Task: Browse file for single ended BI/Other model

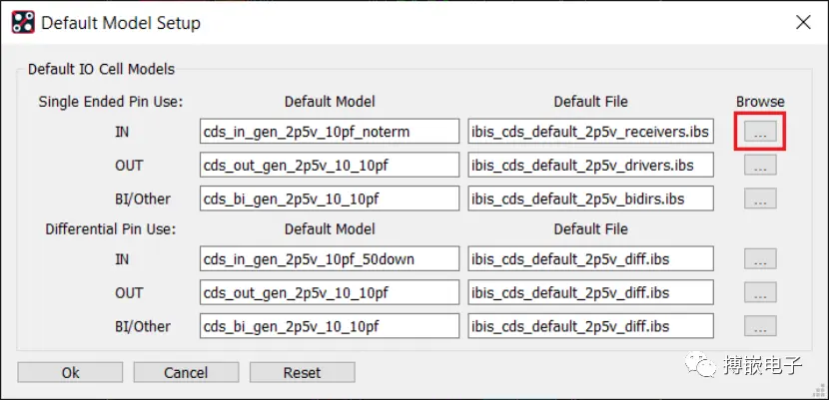Action: (x=760, y=199)
